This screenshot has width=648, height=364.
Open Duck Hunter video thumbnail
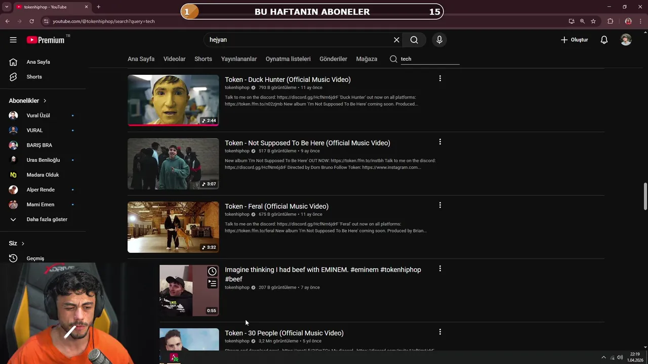173,100
